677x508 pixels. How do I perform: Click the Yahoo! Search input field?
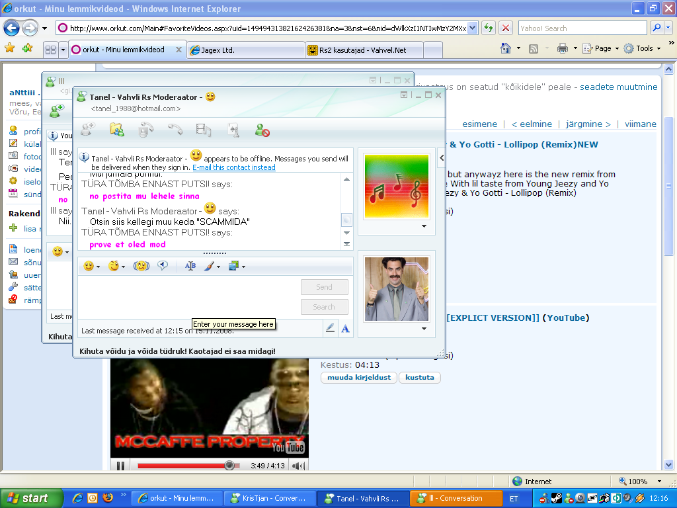point(582,28)
